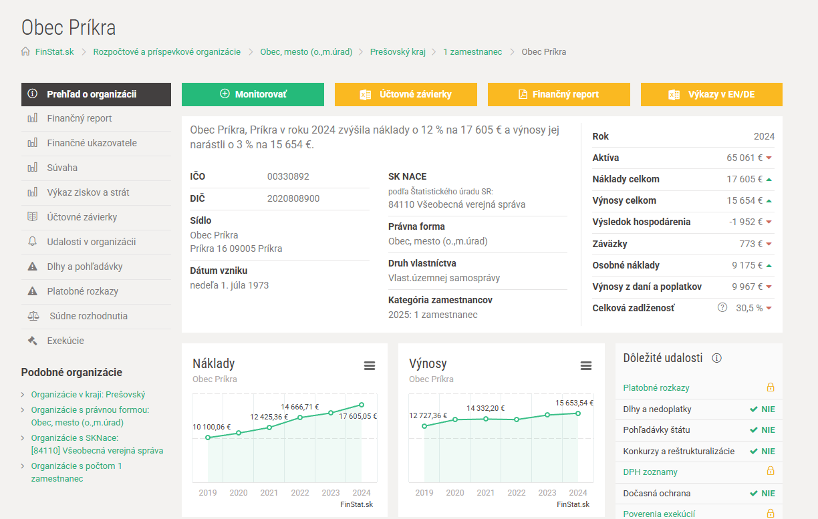The image size is (818, 519).
Task: Expand Organizácie v kraji: Prešovský
Action: point(88,395)
